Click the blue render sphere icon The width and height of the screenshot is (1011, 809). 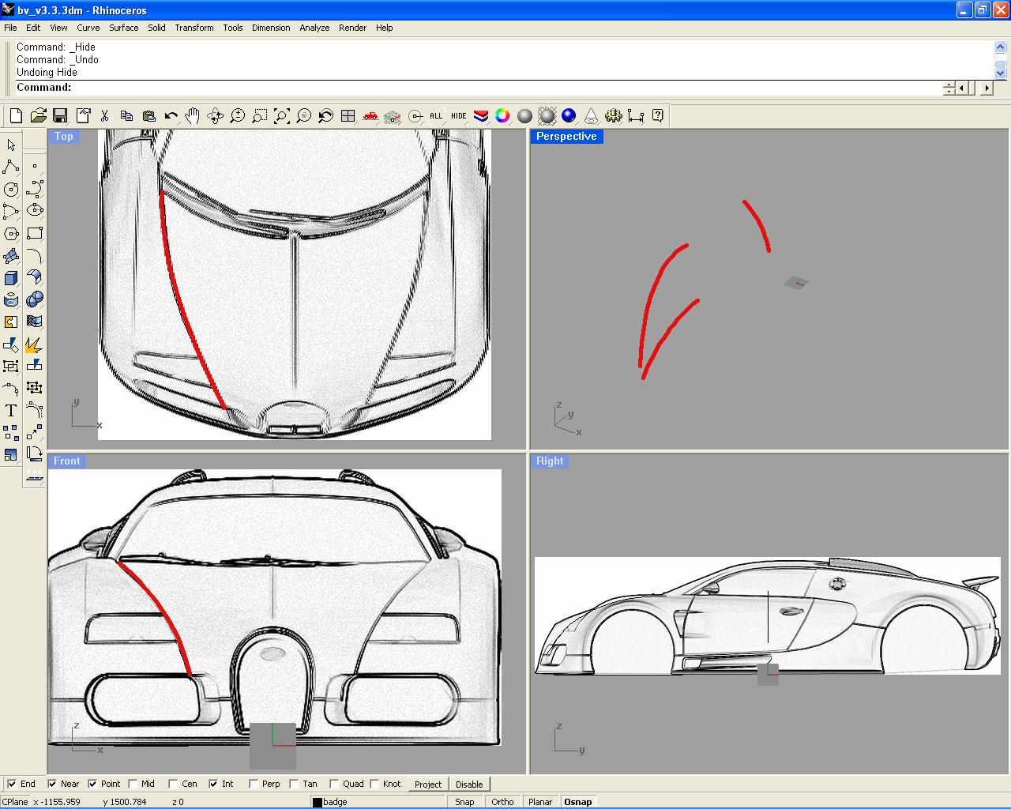point(569,116)
